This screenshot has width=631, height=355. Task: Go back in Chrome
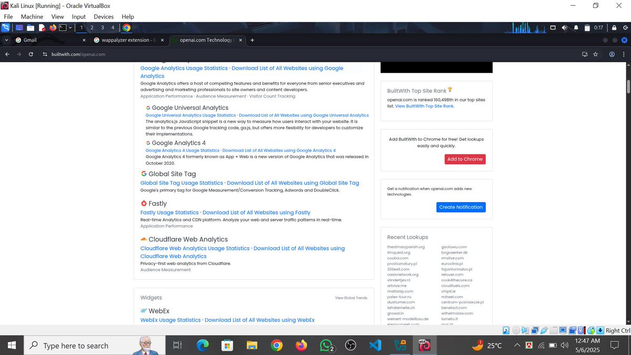7,54
